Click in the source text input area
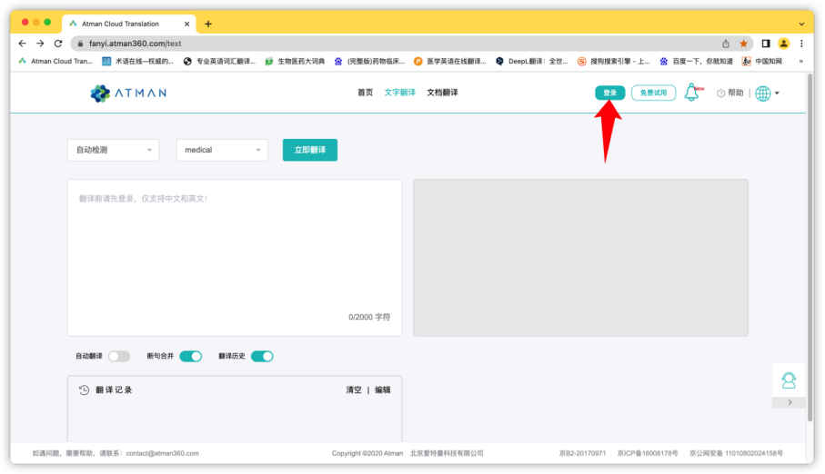The image size is (825, 474). coord(235,258)
